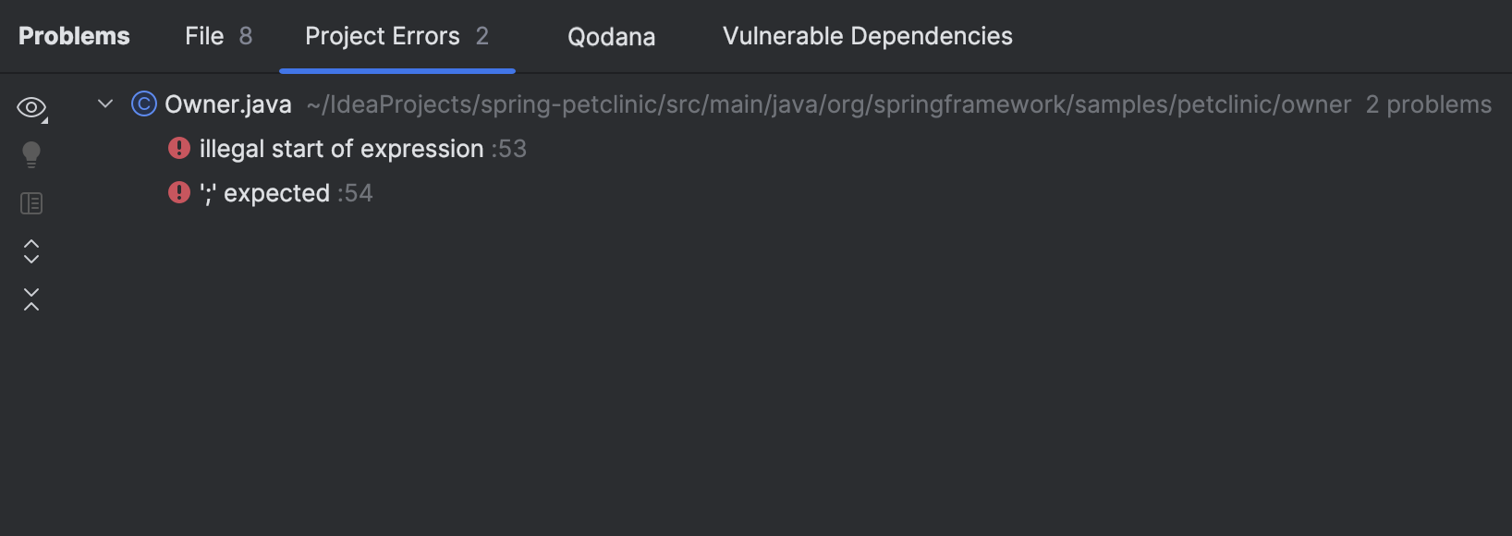Click the red error icon before "illegal start of expression"
This screenshot has height=536, width=1512.
pyautogui.click(x=179, y=148)
